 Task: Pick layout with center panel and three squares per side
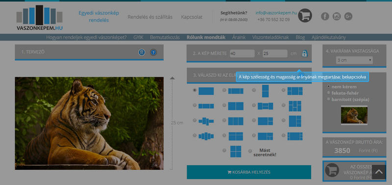(x=295, y=136)
